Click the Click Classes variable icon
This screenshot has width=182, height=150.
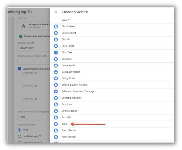point(56,27)
